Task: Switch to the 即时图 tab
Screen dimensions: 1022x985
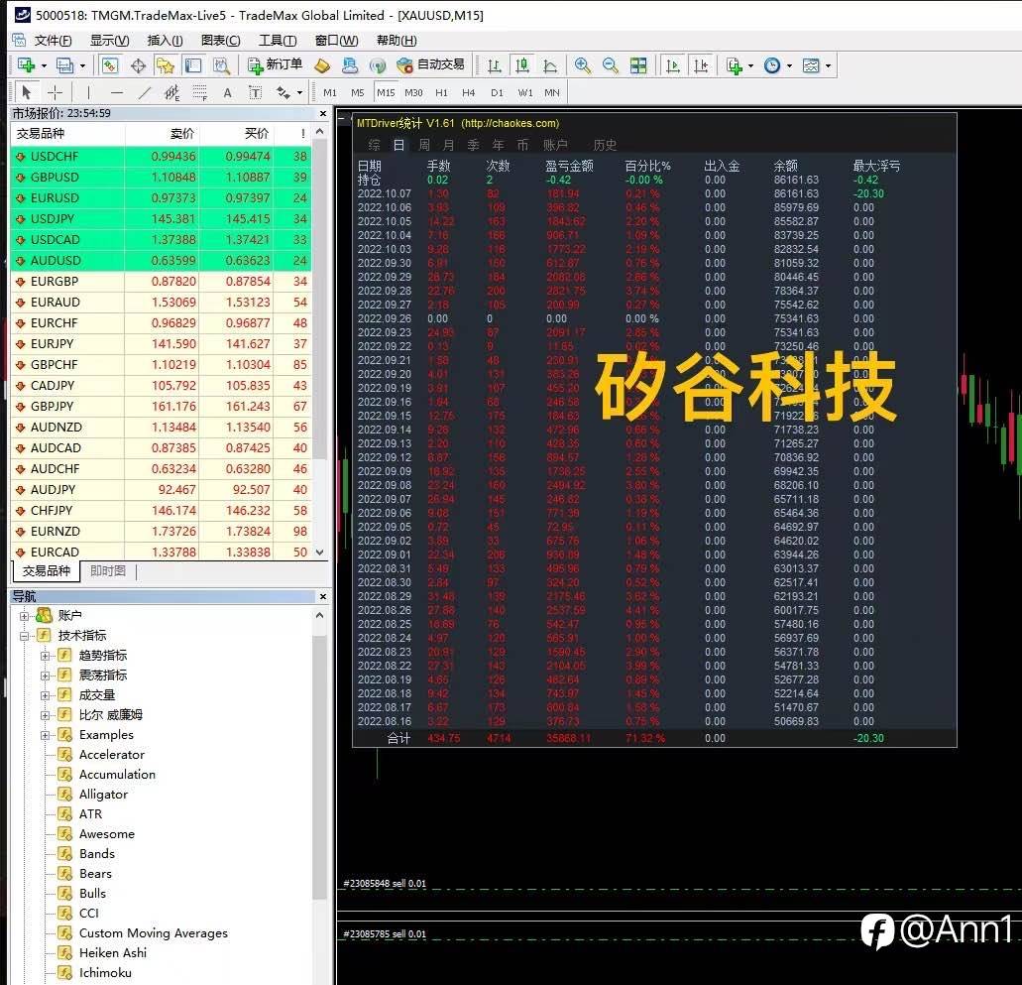Action: (x=107, y=571)
